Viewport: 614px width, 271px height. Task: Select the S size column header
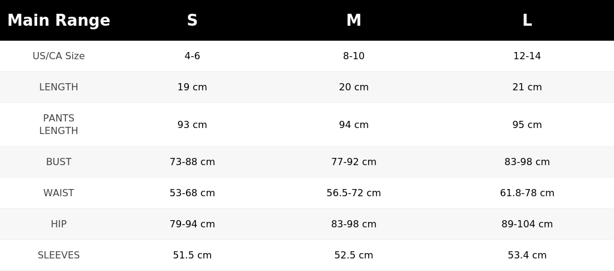coord(192,20)
